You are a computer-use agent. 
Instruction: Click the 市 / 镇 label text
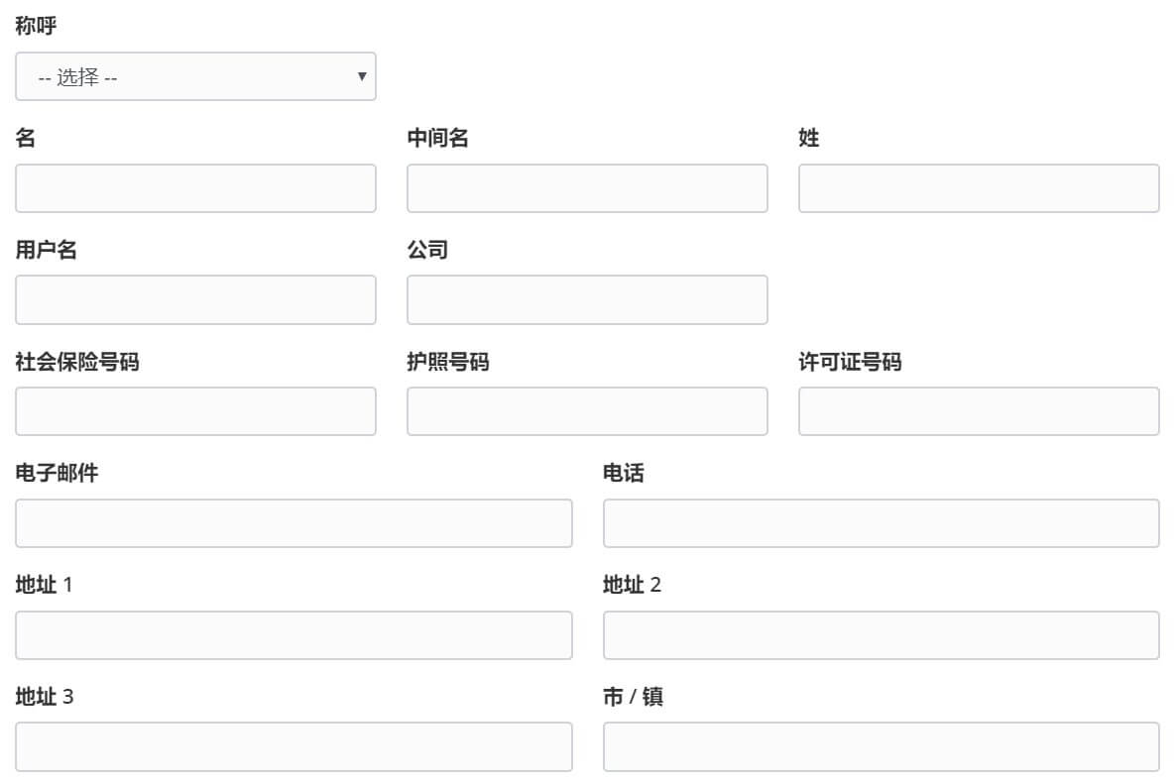633,697
